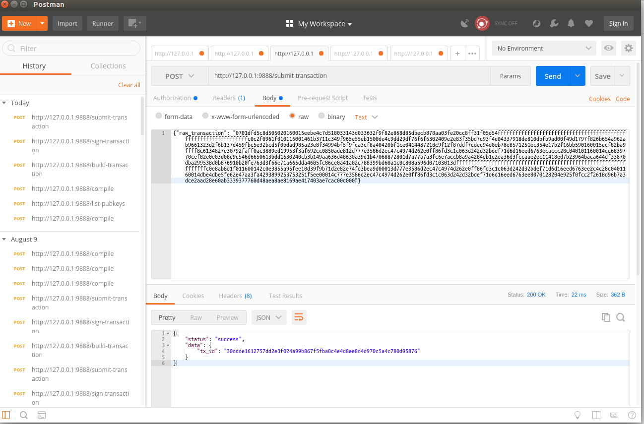Collapse the Today history group
The width and height of the screenshot is (644, 424).
pos(4,103)
